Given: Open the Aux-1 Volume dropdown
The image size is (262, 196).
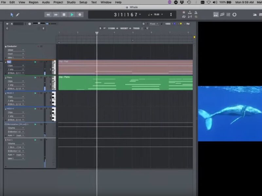Looking at the screenshot, I should (15, 143).
